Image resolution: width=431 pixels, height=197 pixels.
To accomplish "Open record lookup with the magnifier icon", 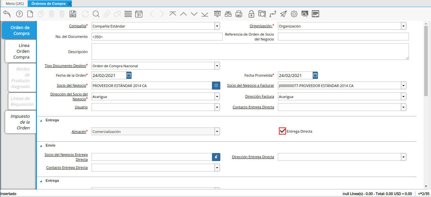I will coord(96,14).
